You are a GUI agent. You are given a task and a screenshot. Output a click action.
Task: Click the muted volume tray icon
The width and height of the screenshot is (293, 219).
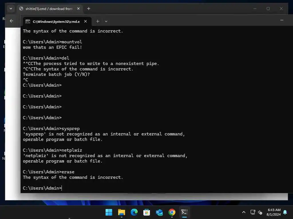coord(260,212)
